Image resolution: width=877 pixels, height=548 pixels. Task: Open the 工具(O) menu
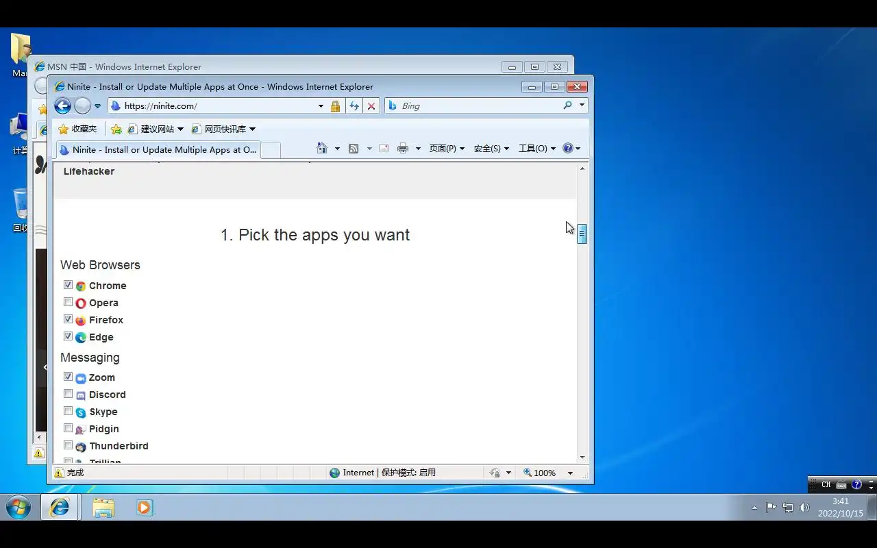(x=537, y=149)
